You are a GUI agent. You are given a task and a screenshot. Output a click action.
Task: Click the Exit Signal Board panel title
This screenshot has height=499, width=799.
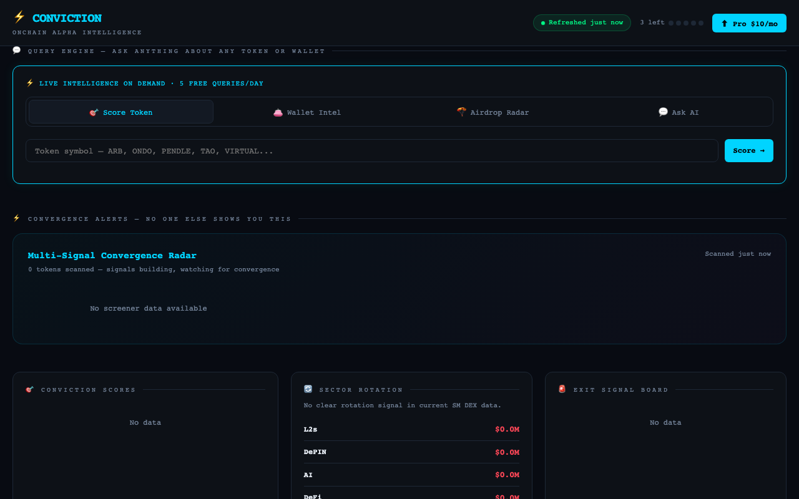click(x=621, y=390)
